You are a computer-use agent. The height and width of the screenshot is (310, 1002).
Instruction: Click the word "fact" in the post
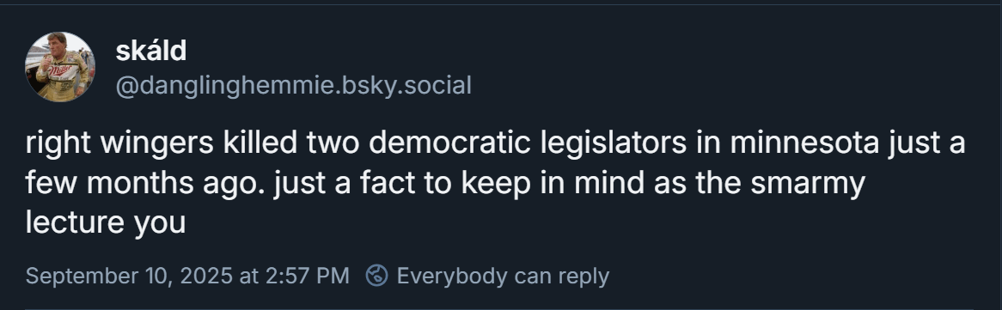tap(388, 183)
